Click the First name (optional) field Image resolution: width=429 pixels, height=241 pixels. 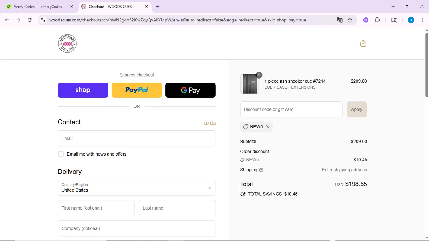(96, 208)
